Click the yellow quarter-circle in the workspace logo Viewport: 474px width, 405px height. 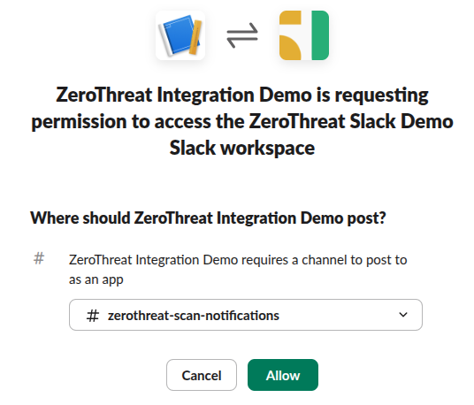290,48
